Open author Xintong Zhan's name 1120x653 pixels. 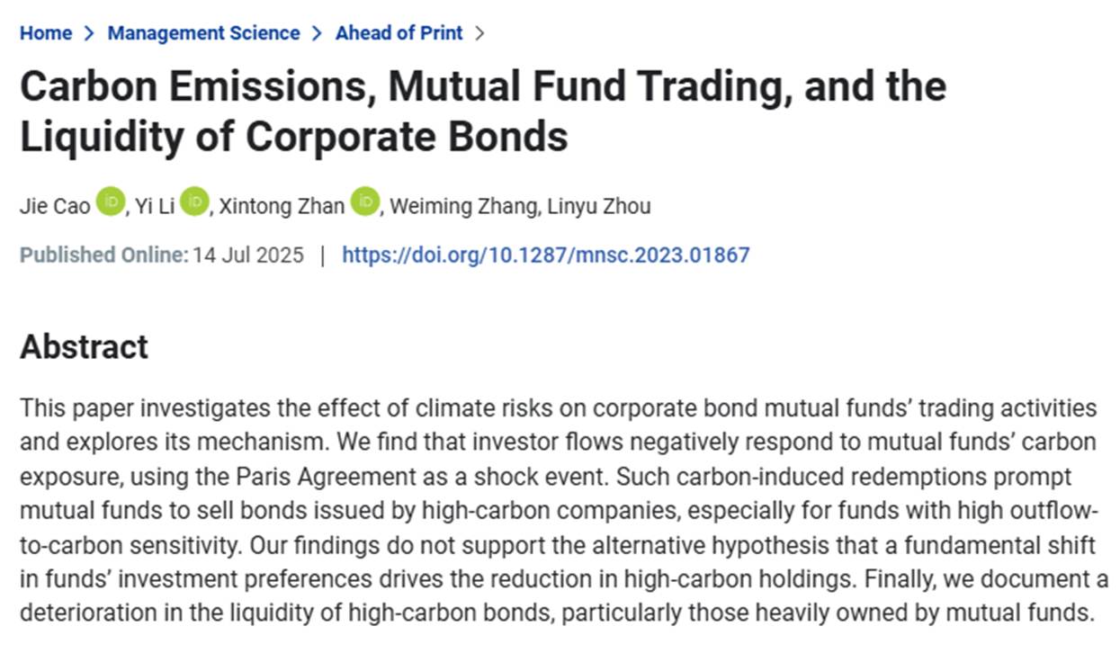pos(282,207)
